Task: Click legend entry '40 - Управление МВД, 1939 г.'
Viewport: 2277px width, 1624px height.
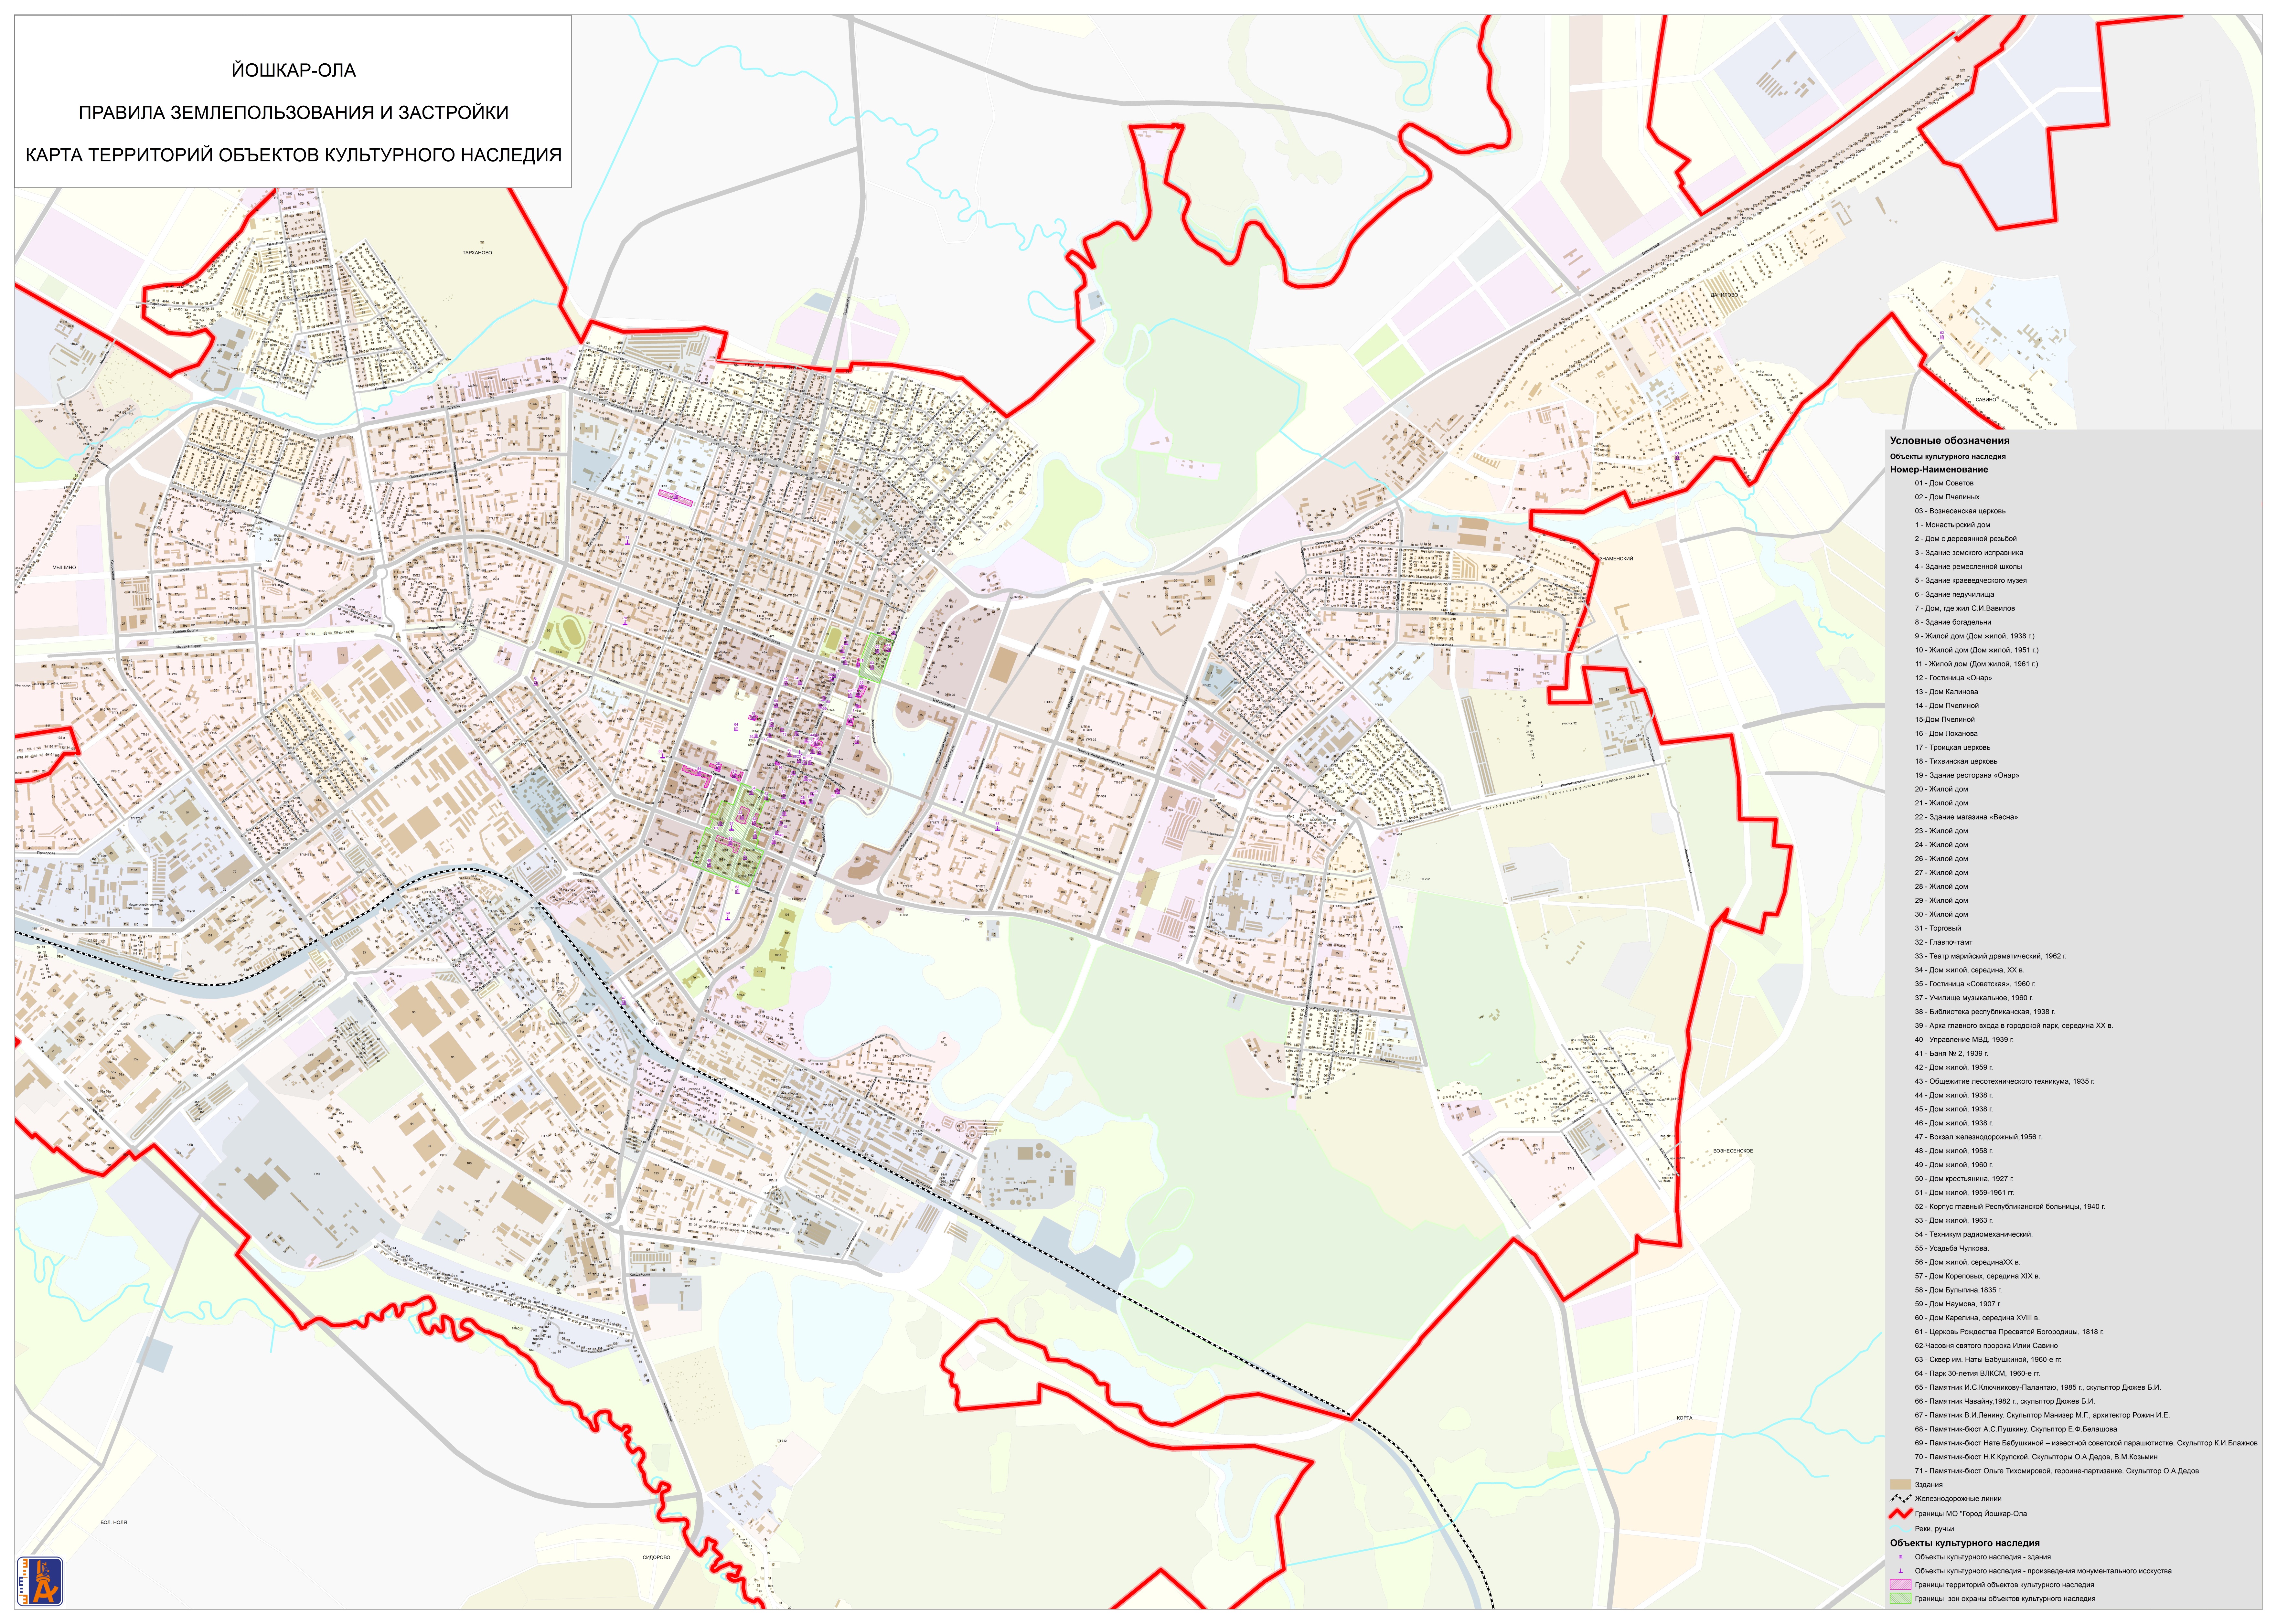Action: coord(1964,1040)
